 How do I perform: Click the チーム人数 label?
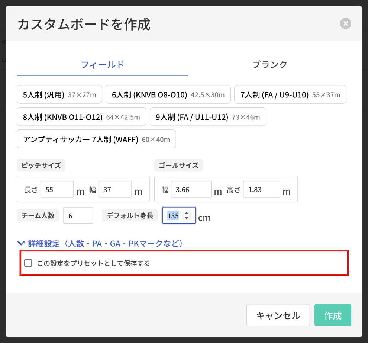click(38, 215)
